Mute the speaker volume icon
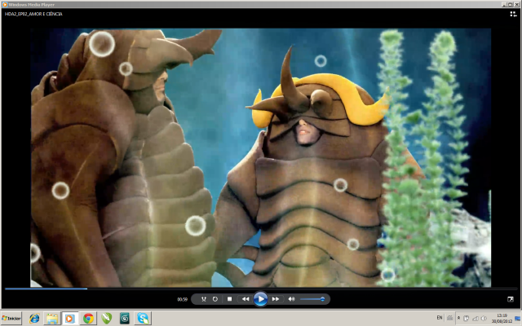 291,299
